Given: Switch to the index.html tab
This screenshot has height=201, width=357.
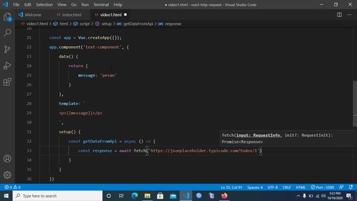Looking at the screenshot, I should (x=71, y=15).
